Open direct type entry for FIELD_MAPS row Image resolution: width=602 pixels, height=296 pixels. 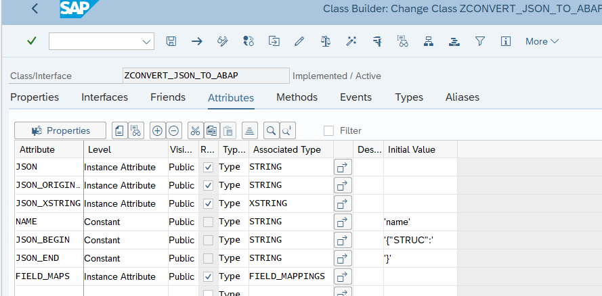343,276
